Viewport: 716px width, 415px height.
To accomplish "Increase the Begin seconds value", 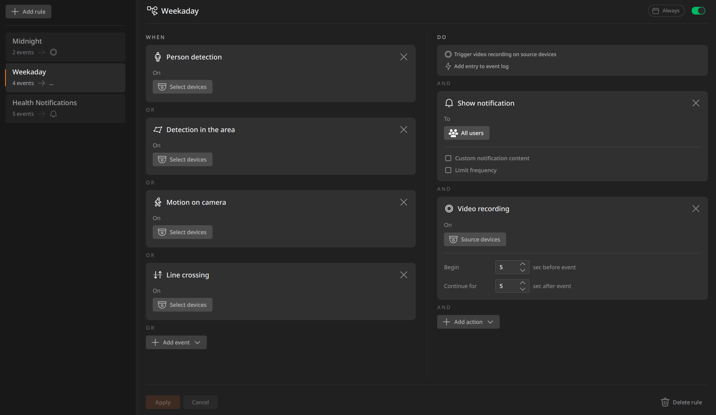I will click(x=523, y=264).
